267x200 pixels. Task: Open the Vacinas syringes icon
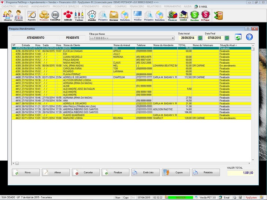[79, 15]
